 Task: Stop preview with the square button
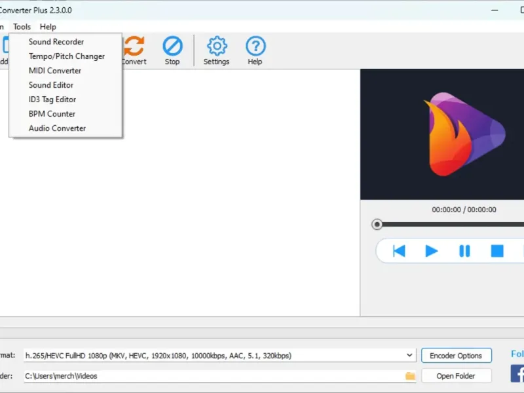pos(497,251)
